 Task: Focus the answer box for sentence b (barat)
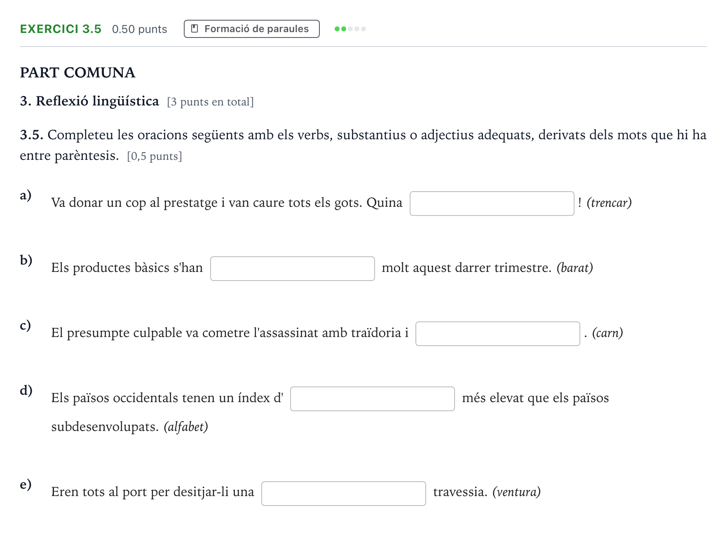293,269
